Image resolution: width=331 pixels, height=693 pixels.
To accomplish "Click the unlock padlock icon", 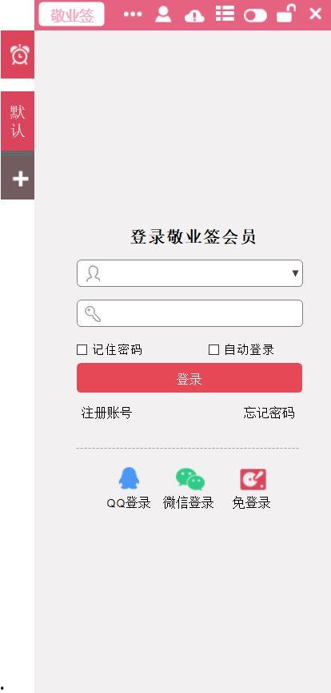I will [x=285, y=13].
